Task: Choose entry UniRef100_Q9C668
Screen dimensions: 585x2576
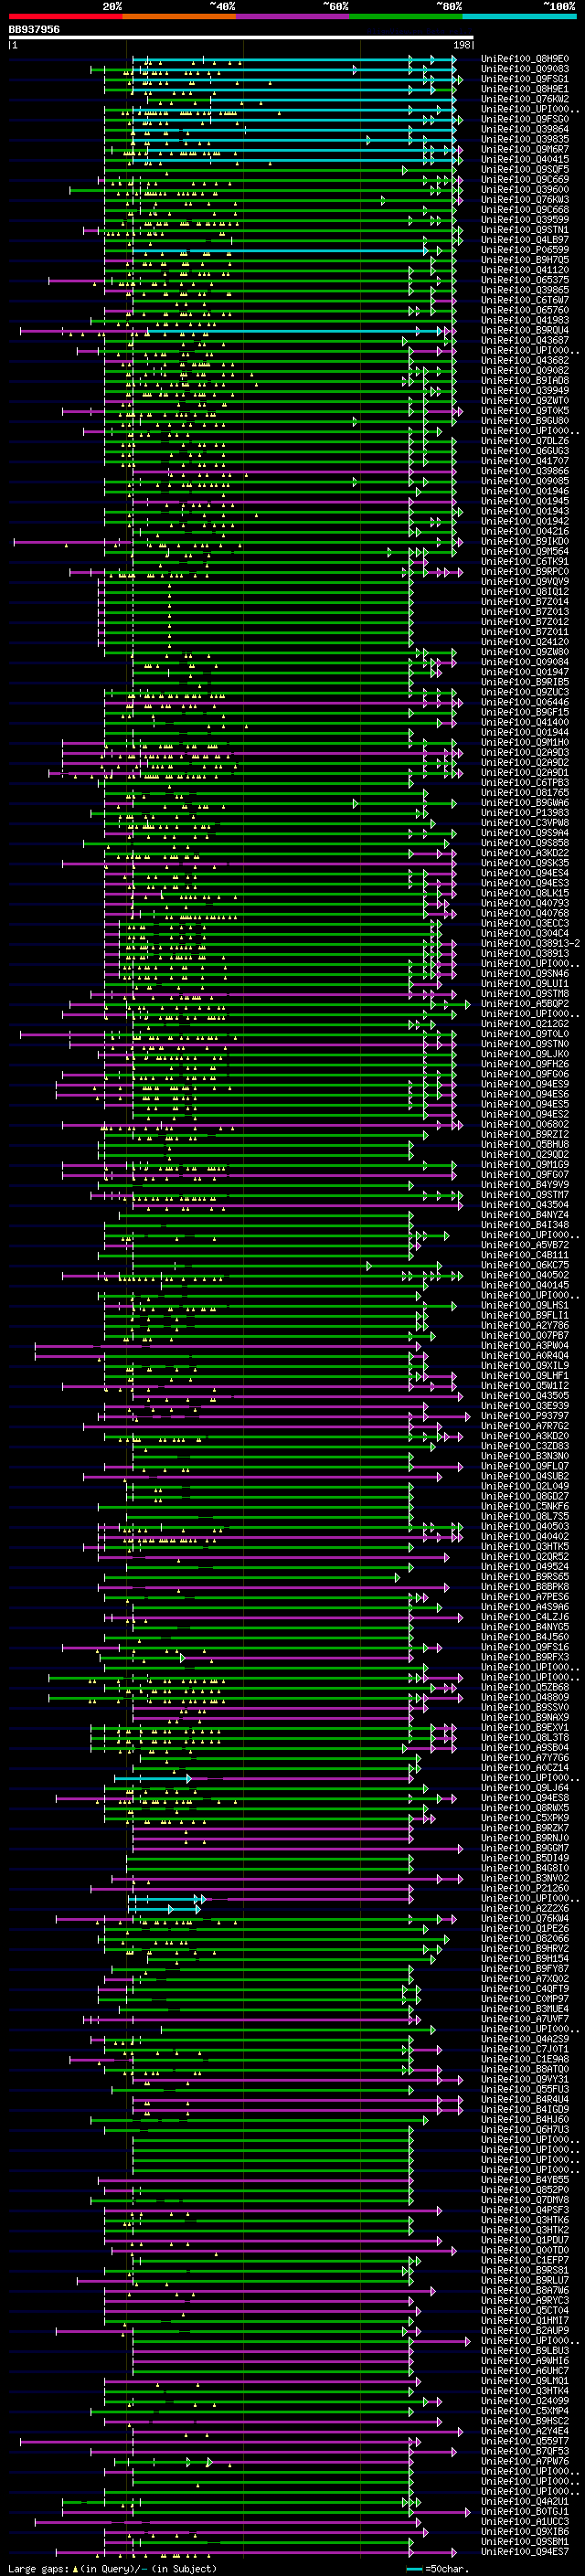Action: [x=525, y=210]
